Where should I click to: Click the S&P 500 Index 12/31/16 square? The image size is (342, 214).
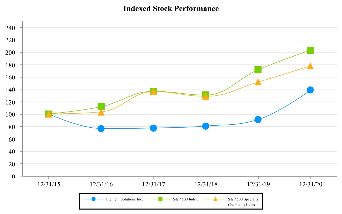[x=101, y=106]
